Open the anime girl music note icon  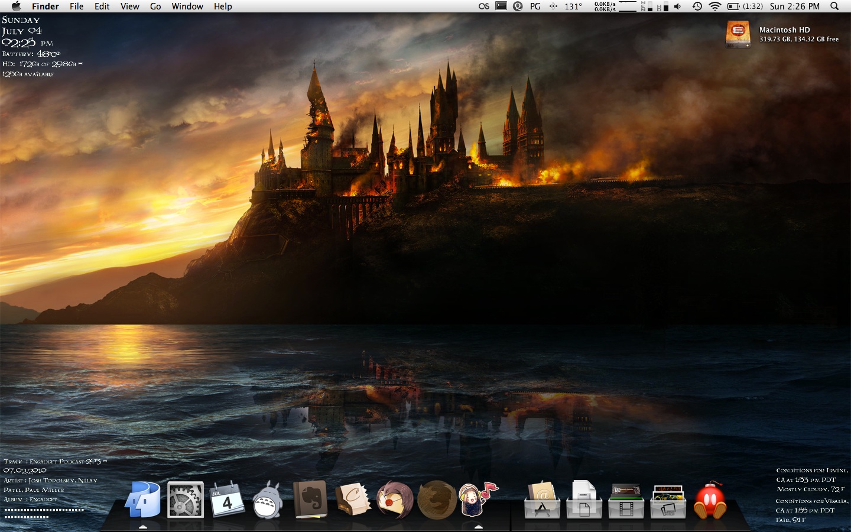[478, 499]
